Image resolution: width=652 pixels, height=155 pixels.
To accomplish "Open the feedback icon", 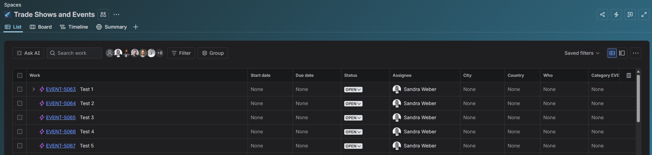I will point(630,14).
